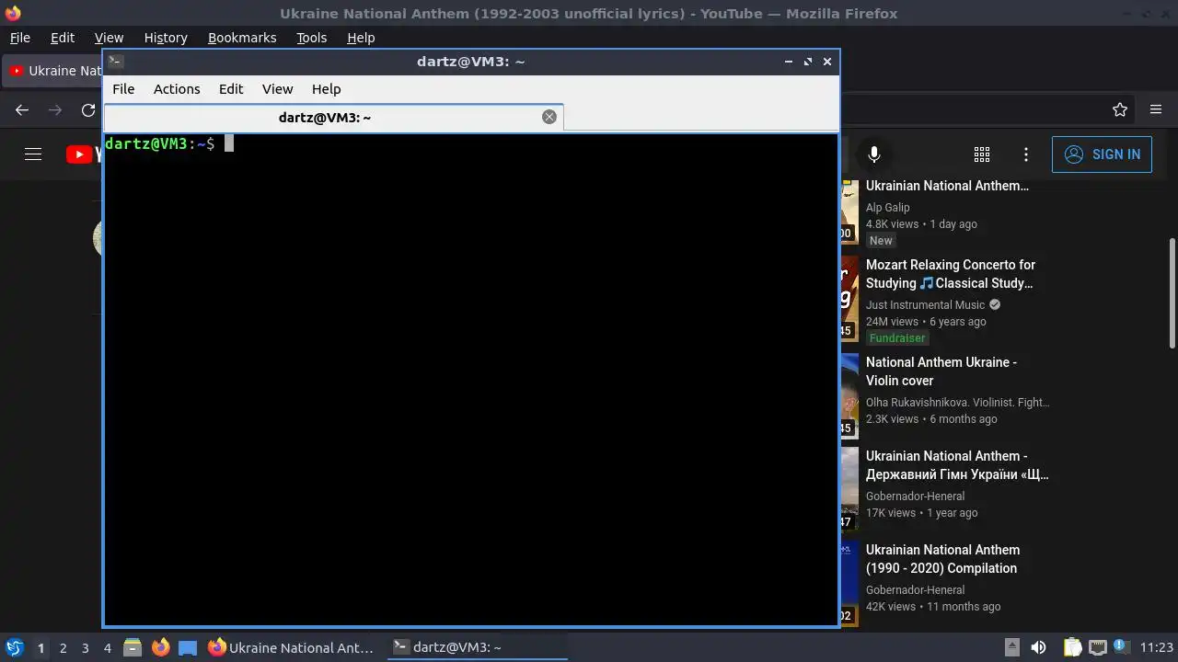The height and width of the screenshot is (662, 1178).
Task: Switch to dartz@VM3 terminal taskbar entry
Action: point(476,647)
